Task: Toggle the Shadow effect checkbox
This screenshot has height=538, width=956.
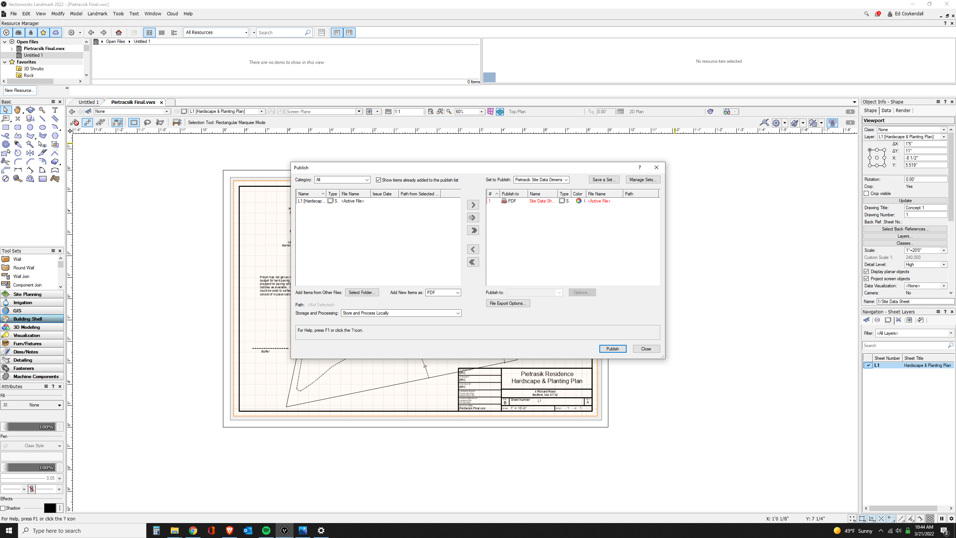Action: pos(3,508)
